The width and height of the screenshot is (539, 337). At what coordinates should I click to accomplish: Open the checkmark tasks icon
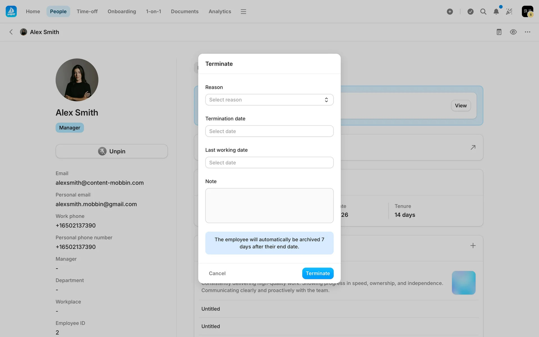tap(471, 12)
